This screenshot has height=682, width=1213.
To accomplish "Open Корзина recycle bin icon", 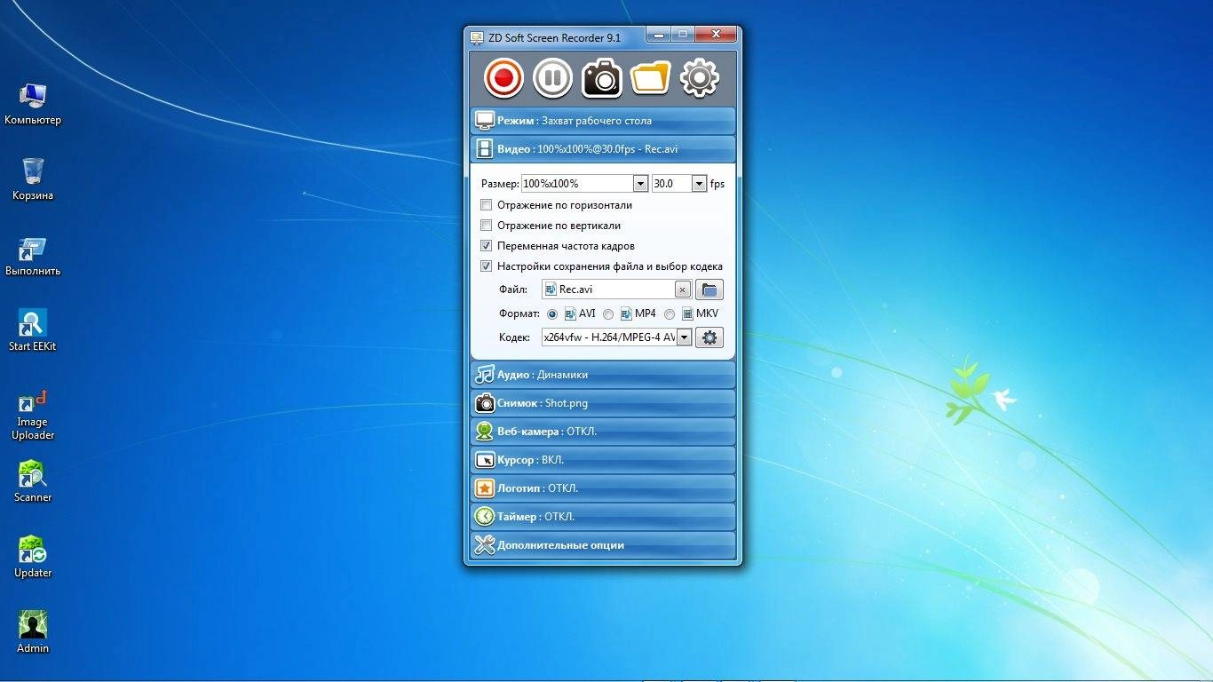I will [33, 178].
